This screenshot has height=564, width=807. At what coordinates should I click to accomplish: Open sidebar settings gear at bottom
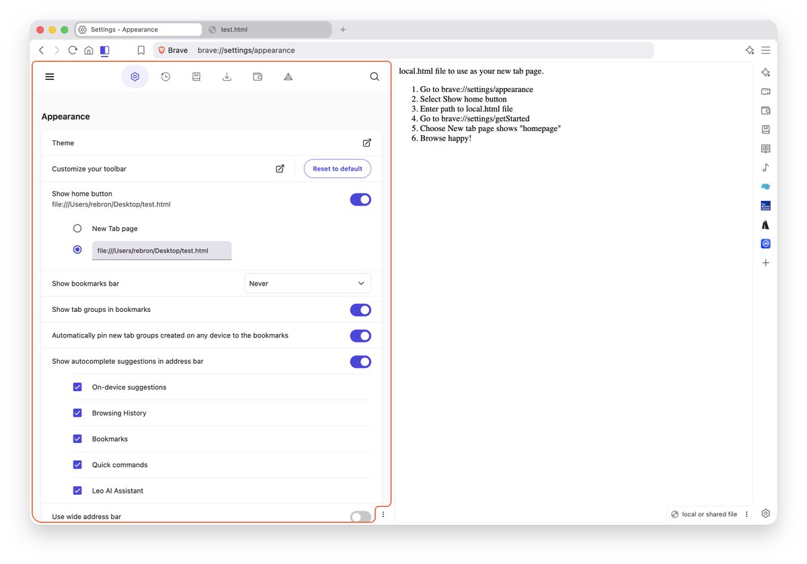click(765, 514)
